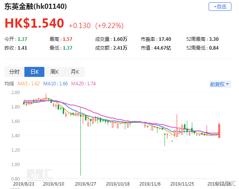Image resolution: width=239 pixels, height=189 pixels.
Task: Click the dropdown arrow next to 前复权
Action: coord(227,84)
